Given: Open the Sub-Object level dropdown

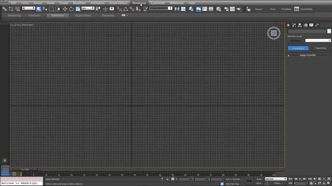Looking at the screenshot, I should tap(318, 40).
